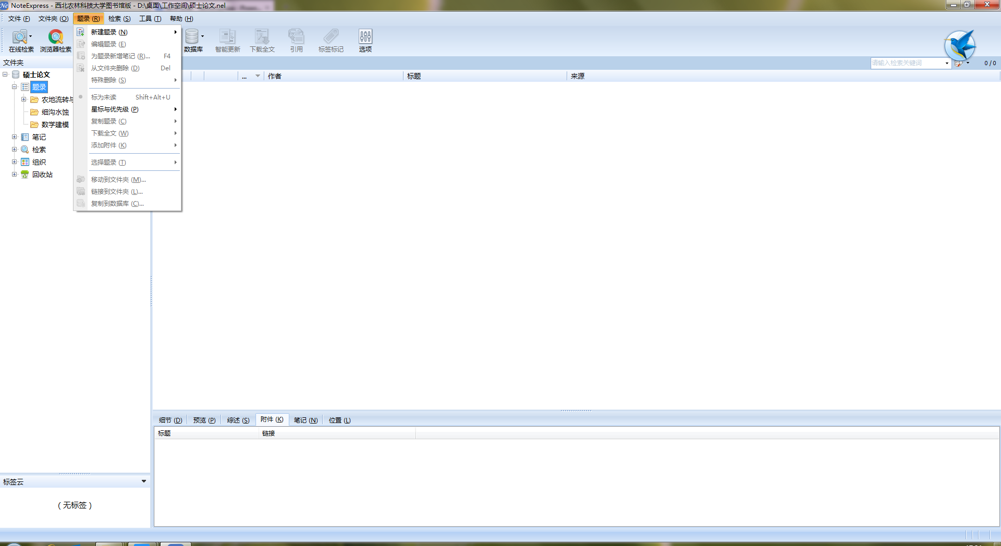Expand the 农地流转 folder
The image size is (1001, 546).
point(23,100)
